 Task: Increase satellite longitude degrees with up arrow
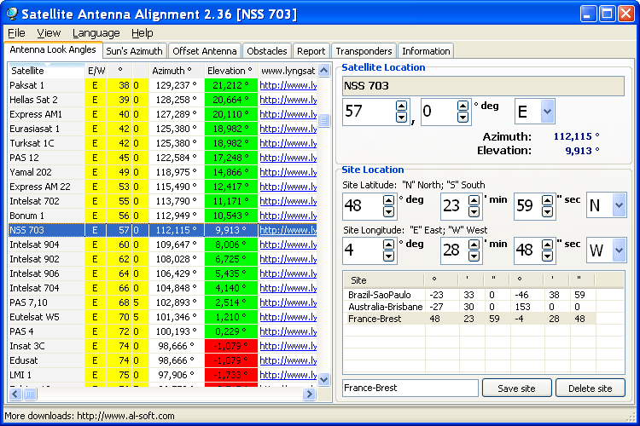(402, 106)
